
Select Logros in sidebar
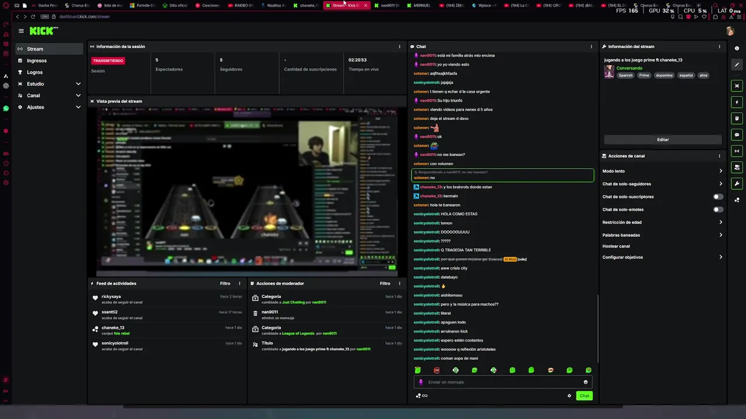(x=50, y=72)
